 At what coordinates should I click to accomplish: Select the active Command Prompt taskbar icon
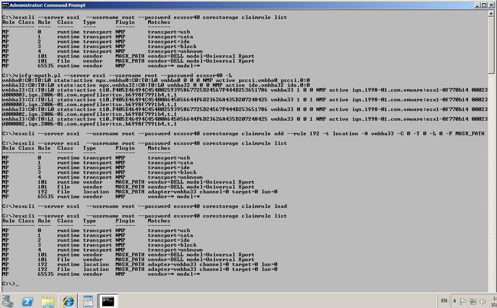point(108,301)
